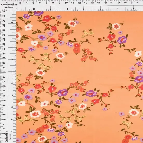Image resolution: width=143 pixels, height=143 pixels.
Task: Click the 27 mark on left centimeter ruler
Action: point(4,16)
